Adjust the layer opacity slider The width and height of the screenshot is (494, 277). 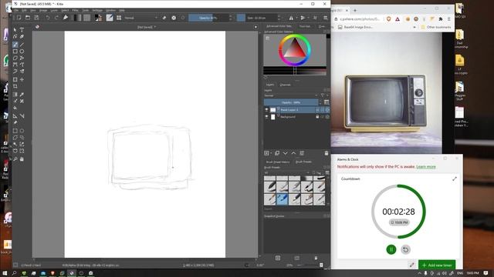291,102
